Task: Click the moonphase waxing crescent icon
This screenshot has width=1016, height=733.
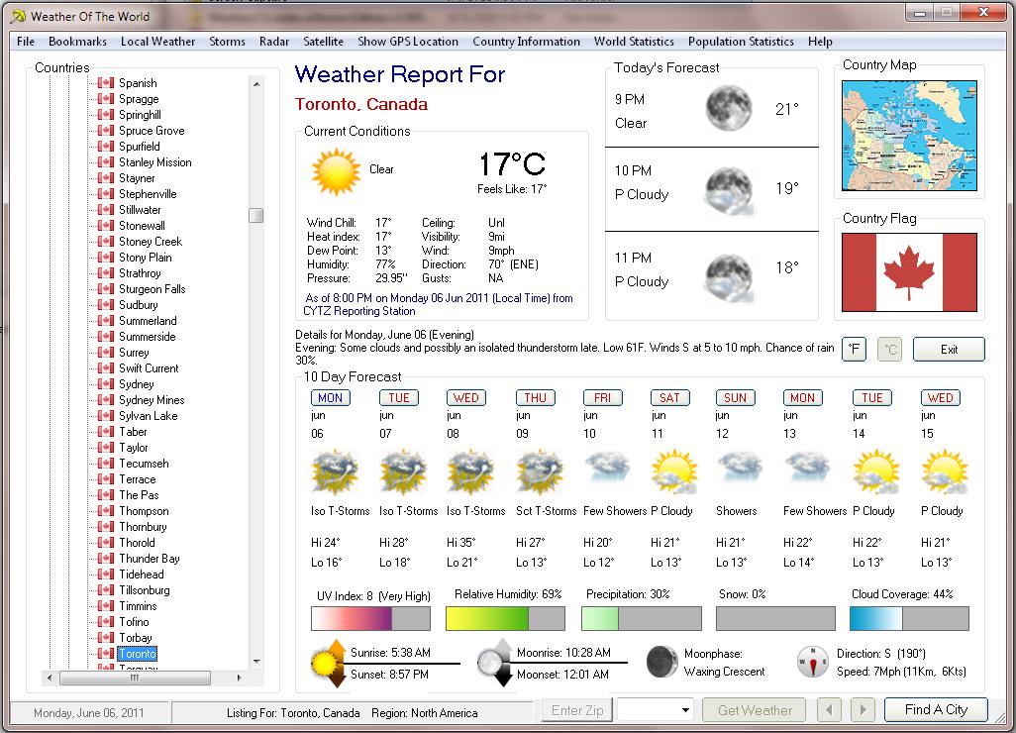Action: [661, 662]
